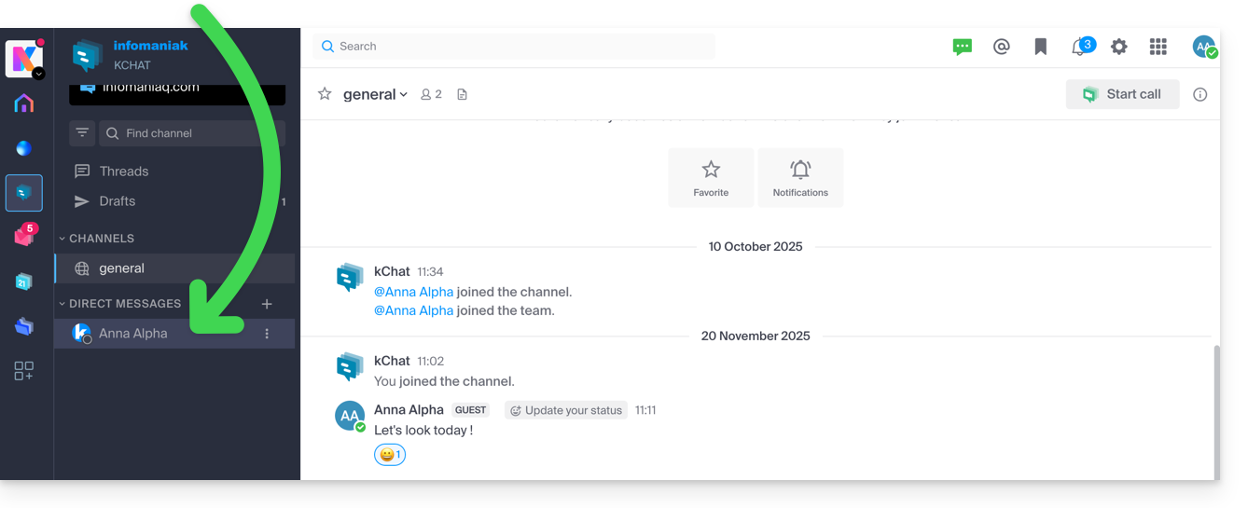Open Threads in the sidebar
This screenshot has width=1248, height=508.
(x=123, y=172)
